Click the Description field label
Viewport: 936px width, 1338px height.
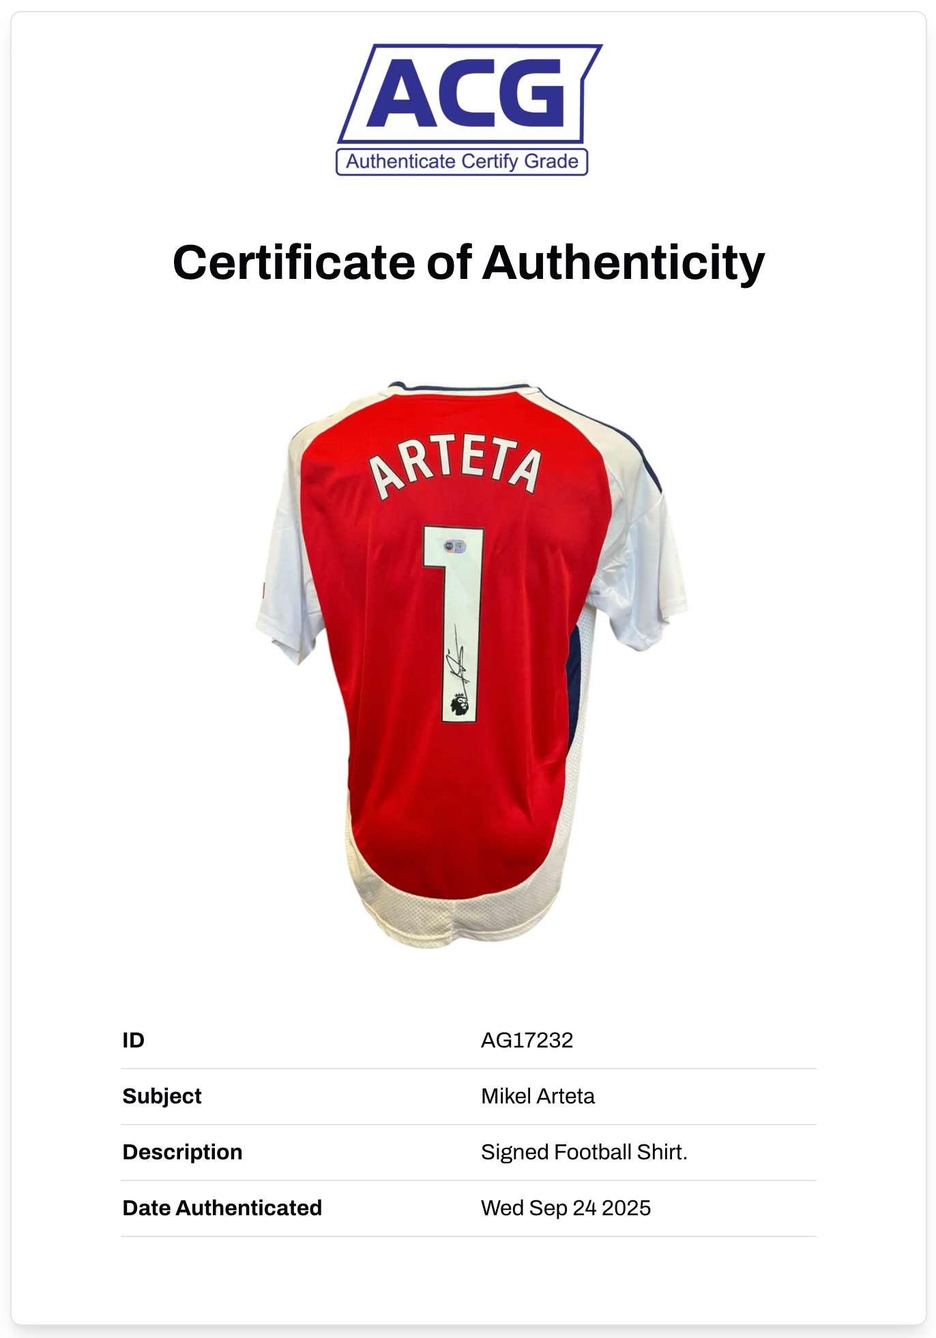[182, 1152]
